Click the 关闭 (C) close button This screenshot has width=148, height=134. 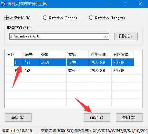129,118
